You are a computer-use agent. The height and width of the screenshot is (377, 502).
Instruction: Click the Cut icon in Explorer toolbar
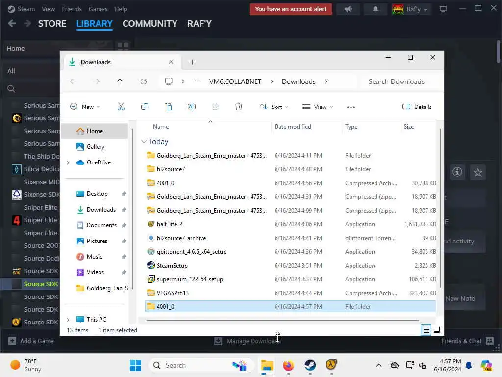(x=121, y=107)
